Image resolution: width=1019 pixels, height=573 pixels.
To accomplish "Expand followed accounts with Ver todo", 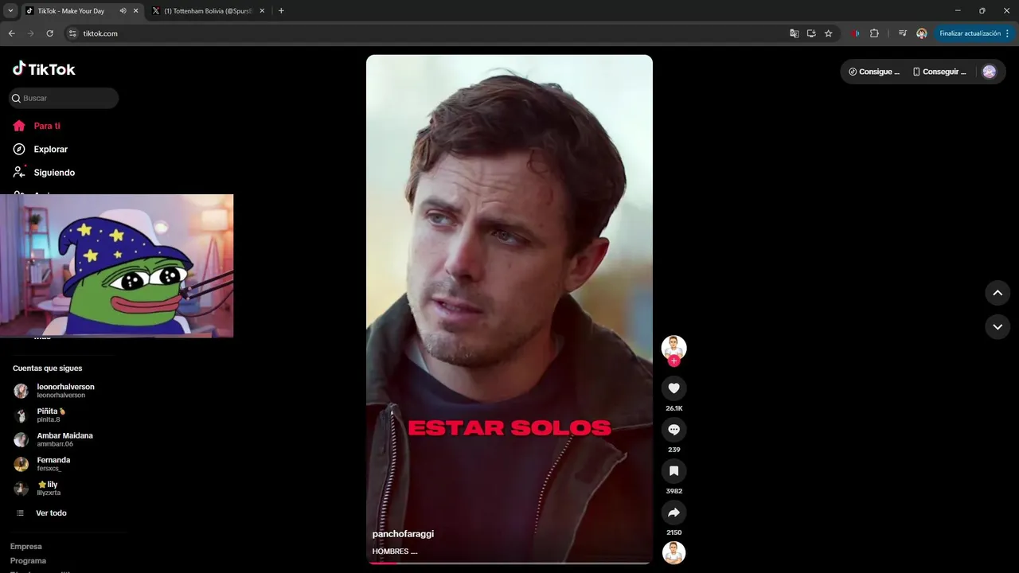I will [51, 513].
